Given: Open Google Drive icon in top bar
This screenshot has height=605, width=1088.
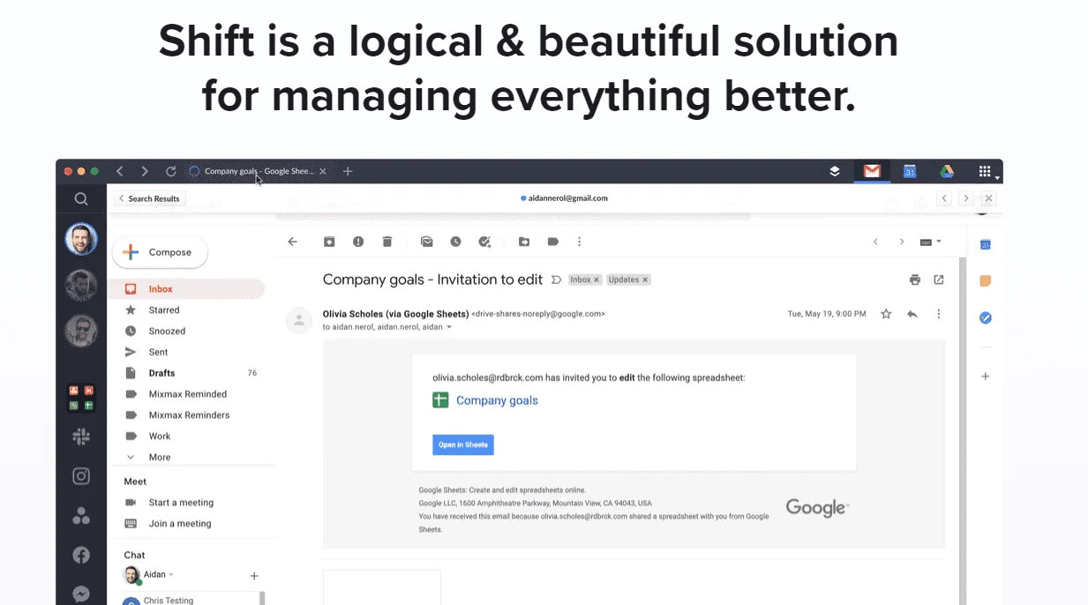Looking at the screenshot, I should click(946, 171).
